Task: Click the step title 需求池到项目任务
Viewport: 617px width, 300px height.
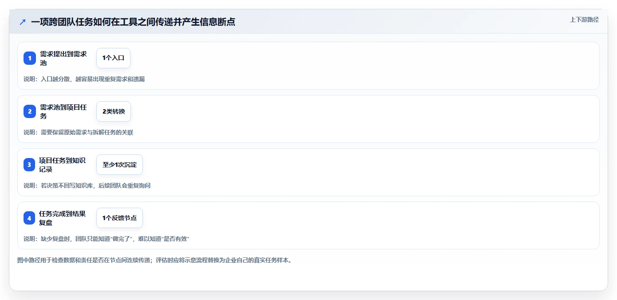Action: [x=63, y=111]
